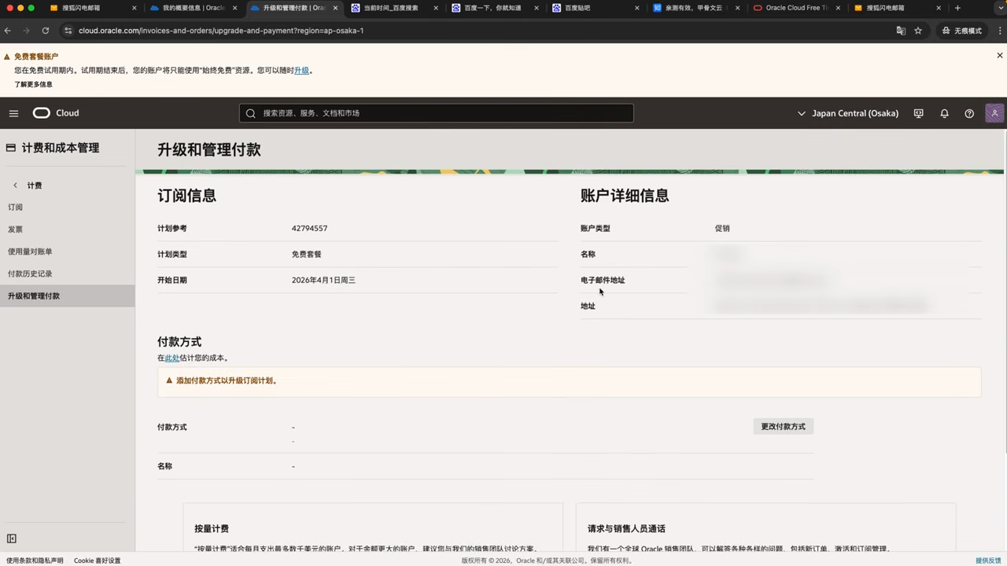Open the hamburger navigation menu
The height and width of the screenshot is (566, 1007).
pyautogui.click(x=13, y=113)
